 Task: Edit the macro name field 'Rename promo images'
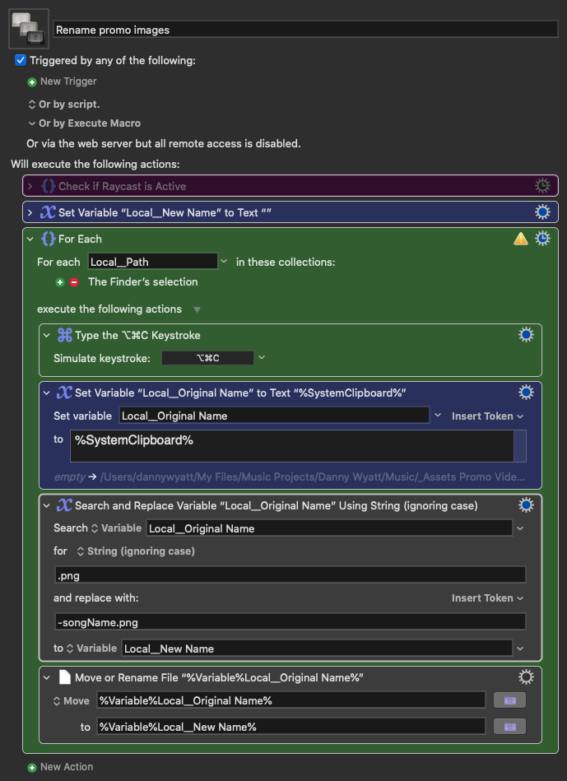pos(305,30)
